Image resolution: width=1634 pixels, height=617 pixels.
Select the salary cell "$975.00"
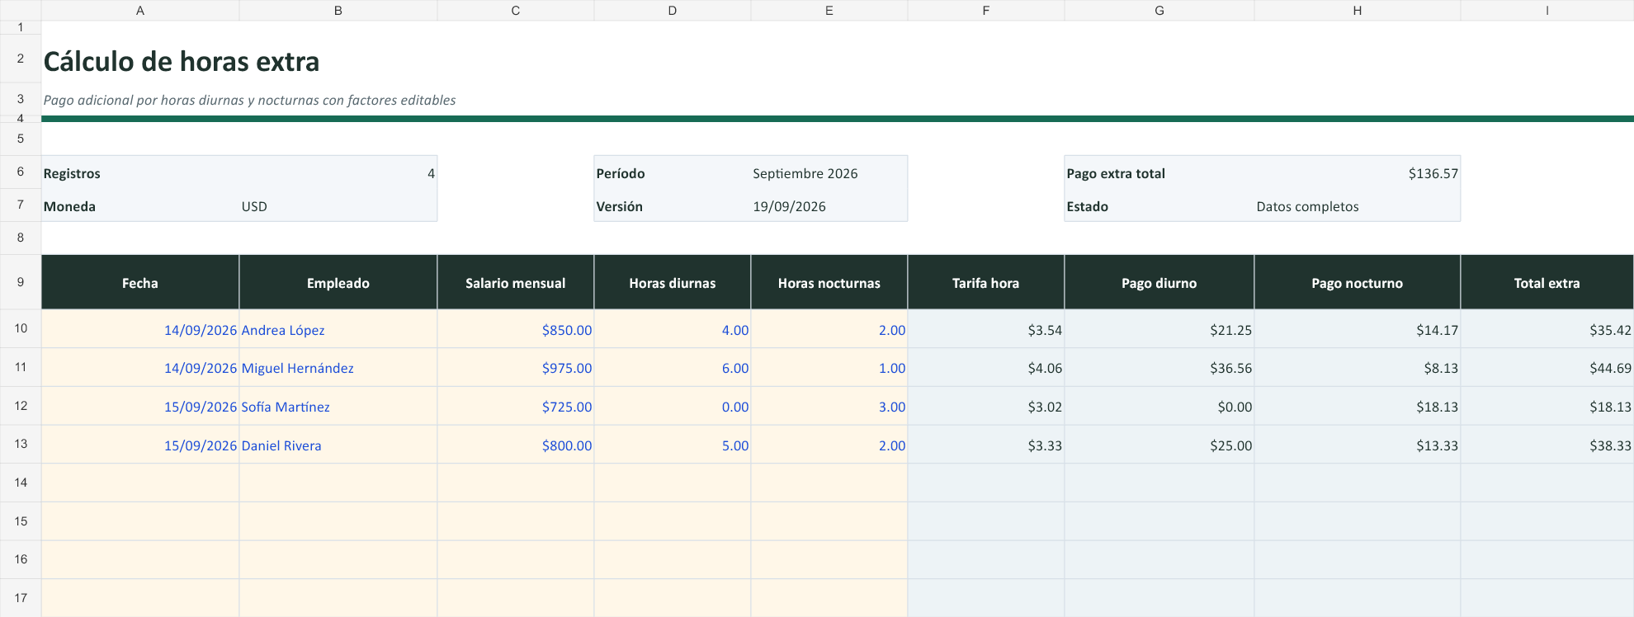pyautogui.click(x=516, y=368)
